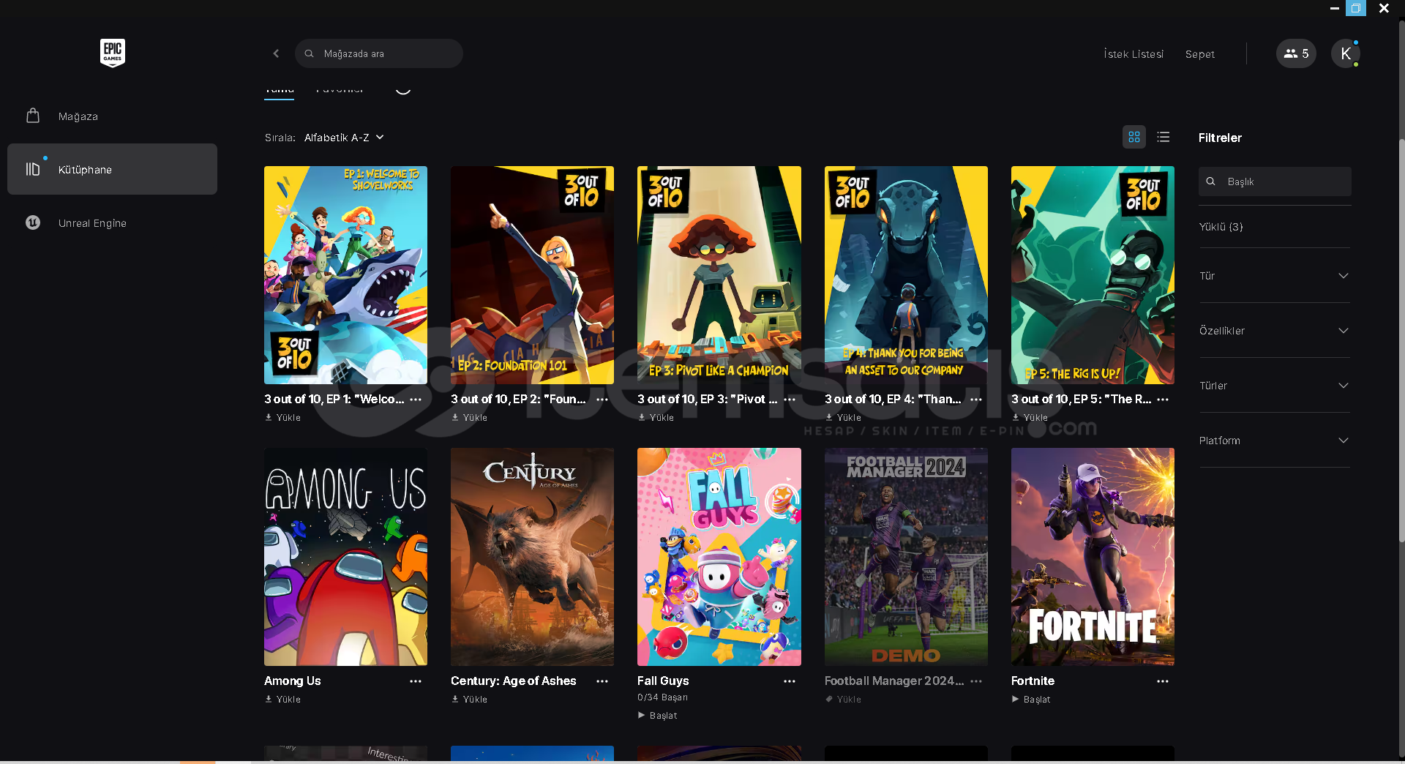Screen dimensions: 1405x764
Task: Open options menu for Fortnite
Action: 1163,681
